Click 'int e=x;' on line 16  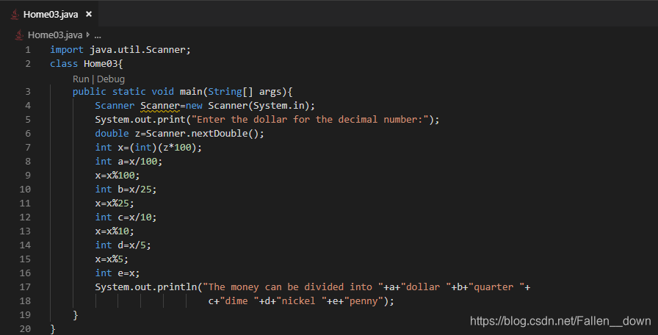[117, 273]
